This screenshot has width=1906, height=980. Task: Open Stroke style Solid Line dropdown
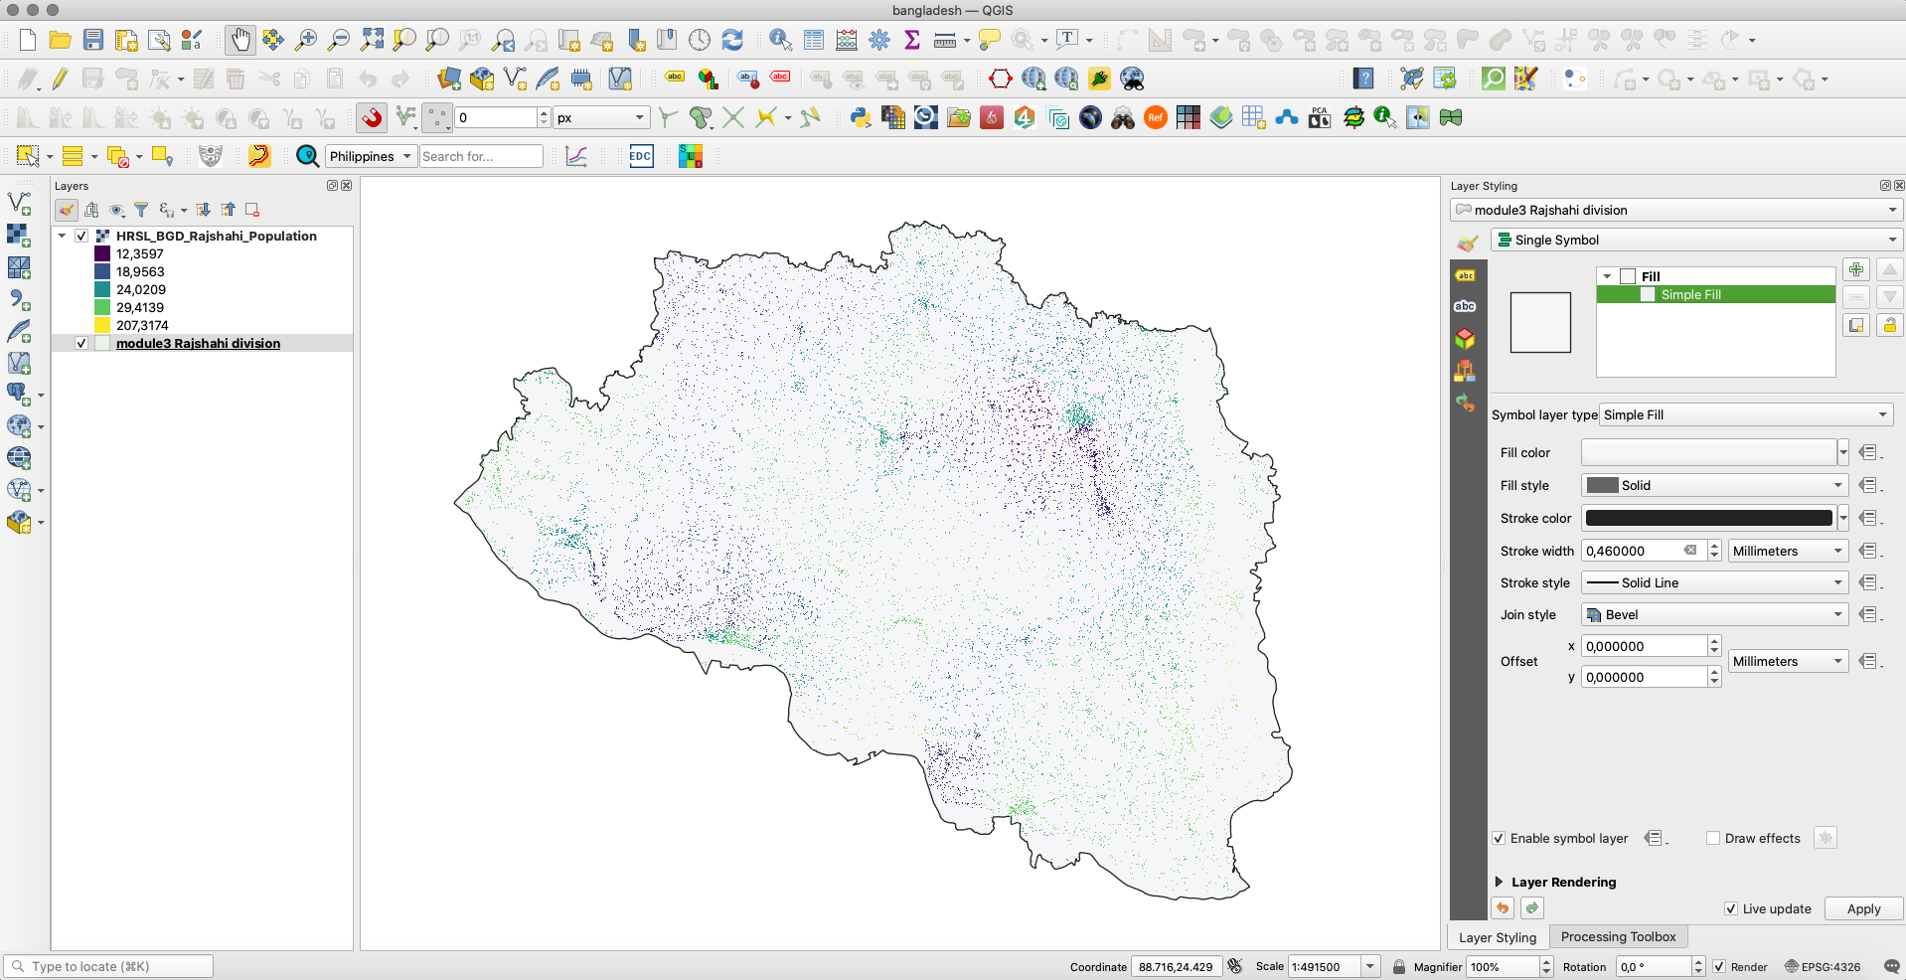coord(1715,582)
